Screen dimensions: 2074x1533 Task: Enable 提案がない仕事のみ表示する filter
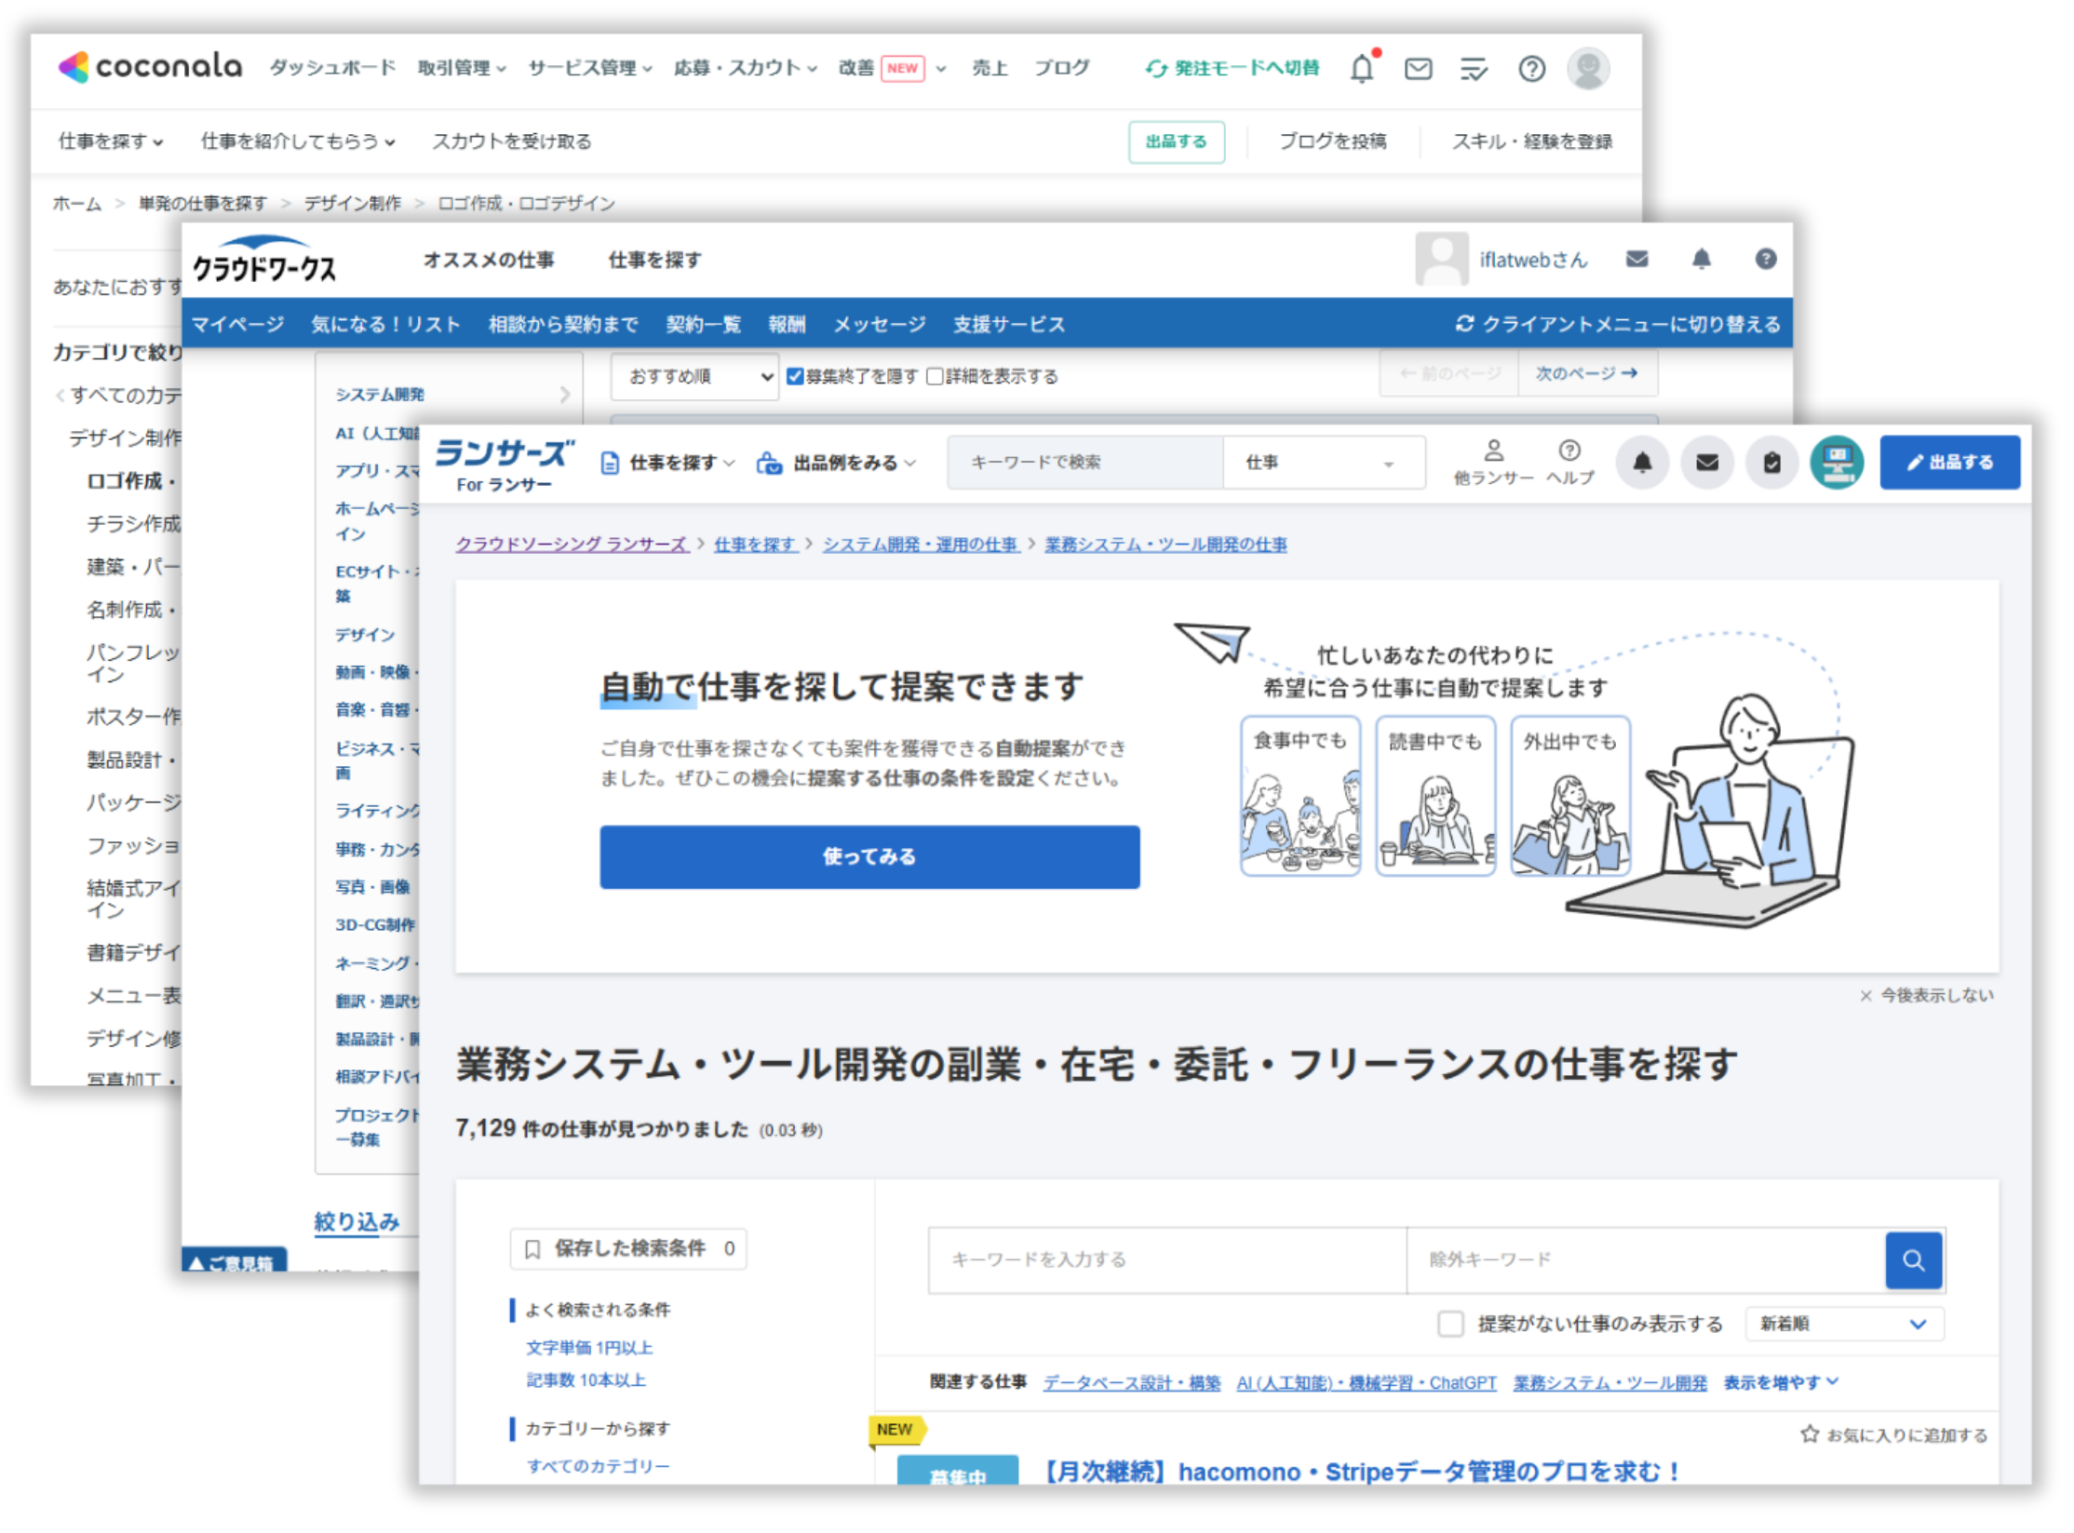[x=1449, y=1323]
